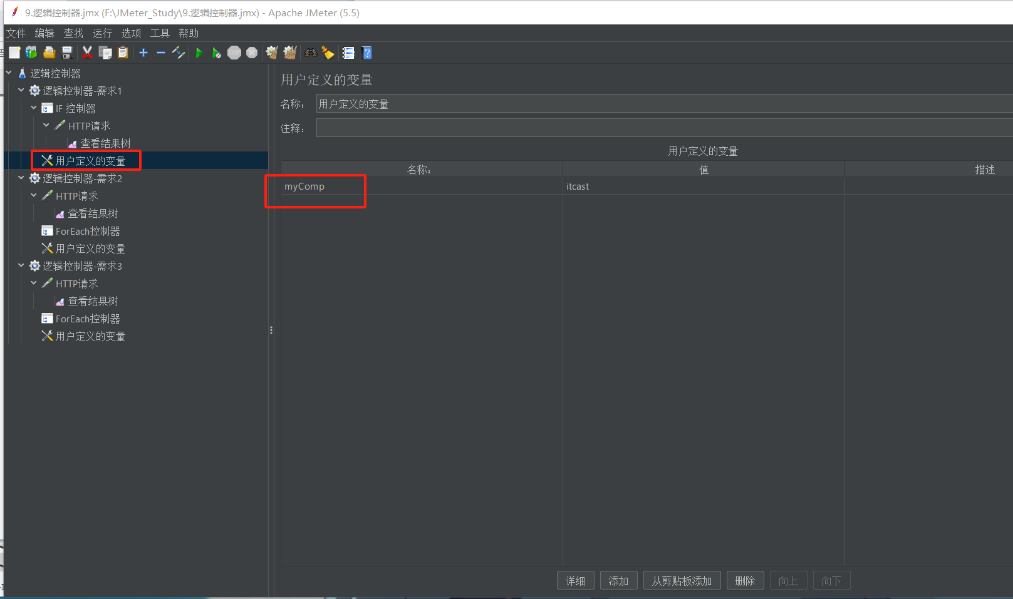Click the Stop test icon

(x=234, y=53)
